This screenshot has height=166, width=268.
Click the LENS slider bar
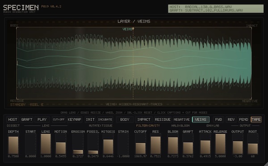click(x=46, y=144)
